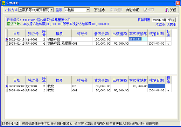Click the lower table 对帐号 column header

point(82,80)
